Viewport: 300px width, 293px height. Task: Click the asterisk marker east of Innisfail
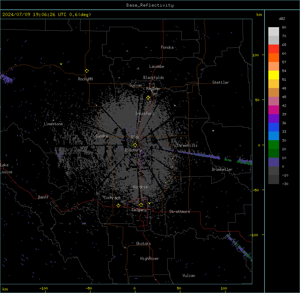175,105
